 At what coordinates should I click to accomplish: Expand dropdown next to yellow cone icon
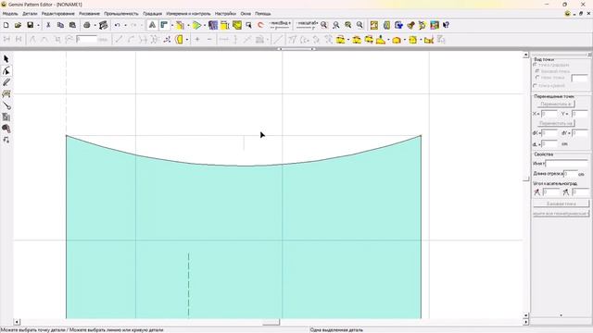(x=388, y=39)
